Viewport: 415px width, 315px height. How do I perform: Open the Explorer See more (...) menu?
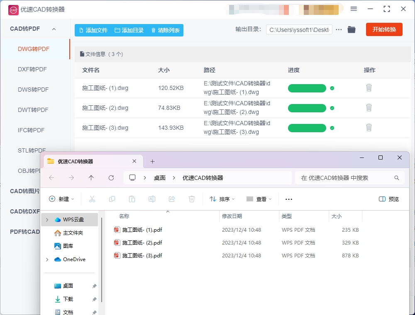(289, 199)
